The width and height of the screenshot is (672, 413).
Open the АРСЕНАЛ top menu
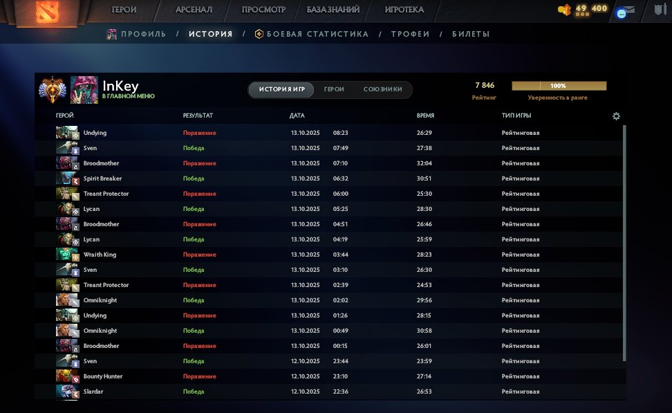[194, 10]
